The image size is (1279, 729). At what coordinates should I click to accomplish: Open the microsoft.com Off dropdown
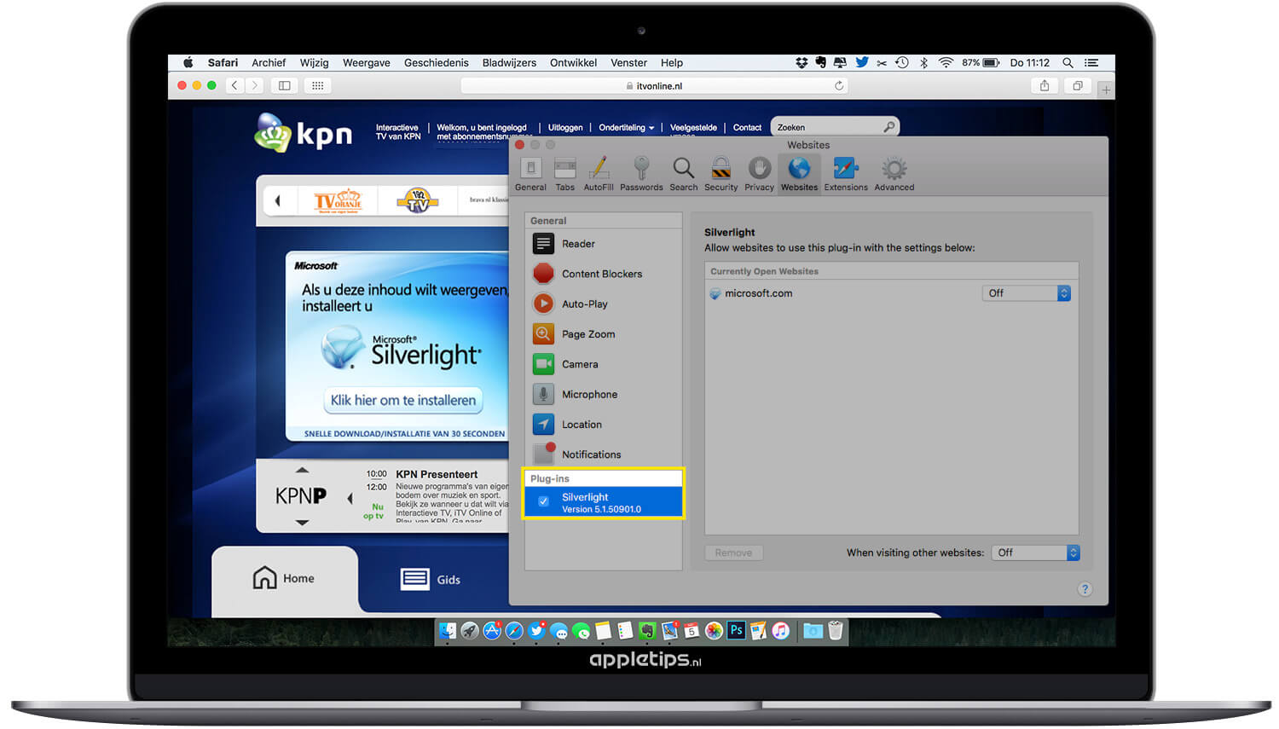point(1027,293)
